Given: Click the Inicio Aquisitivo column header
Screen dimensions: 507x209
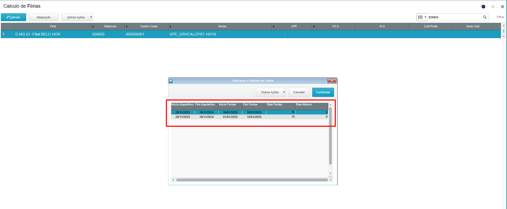Looking at the screenshot, I should point(183,106).
